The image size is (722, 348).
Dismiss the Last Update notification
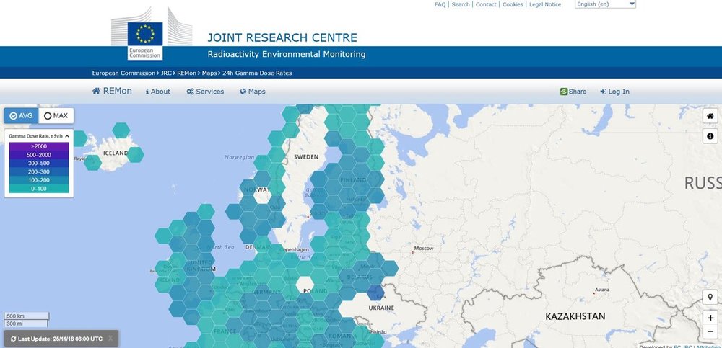coord(110,339)
